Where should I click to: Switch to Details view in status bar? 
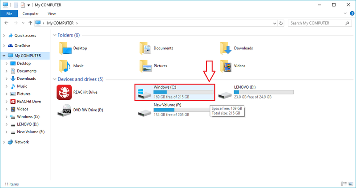pyautogui.click(x=344, y=184)
